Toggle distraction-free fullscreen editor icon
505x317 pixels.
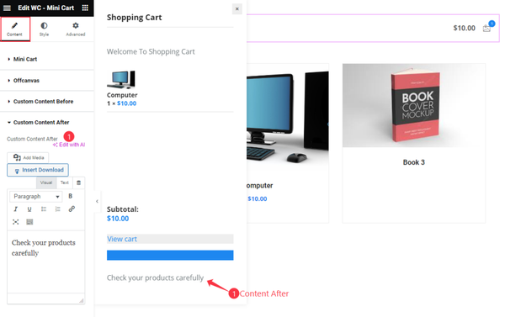15,222
